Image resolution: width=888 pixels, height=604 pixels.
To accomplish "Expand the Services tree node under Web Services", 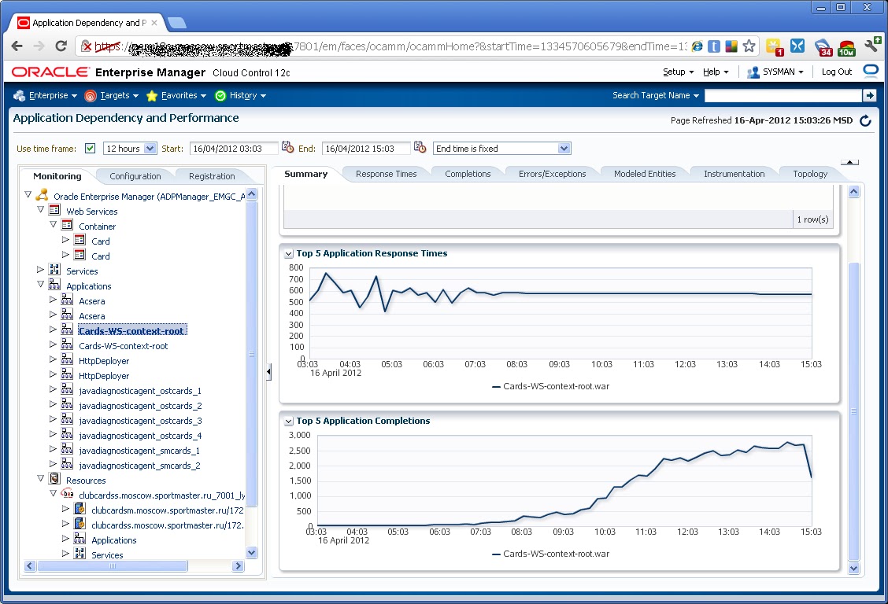I will [x=40, y=269].
